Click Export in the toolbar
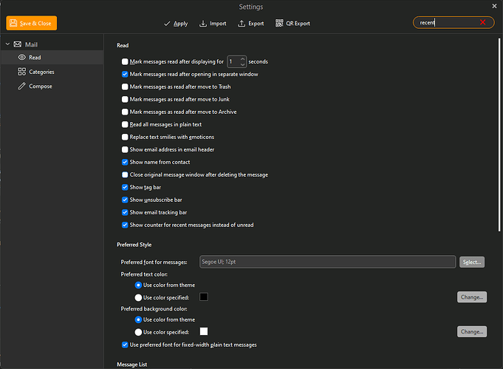 (x=251, y=24)
